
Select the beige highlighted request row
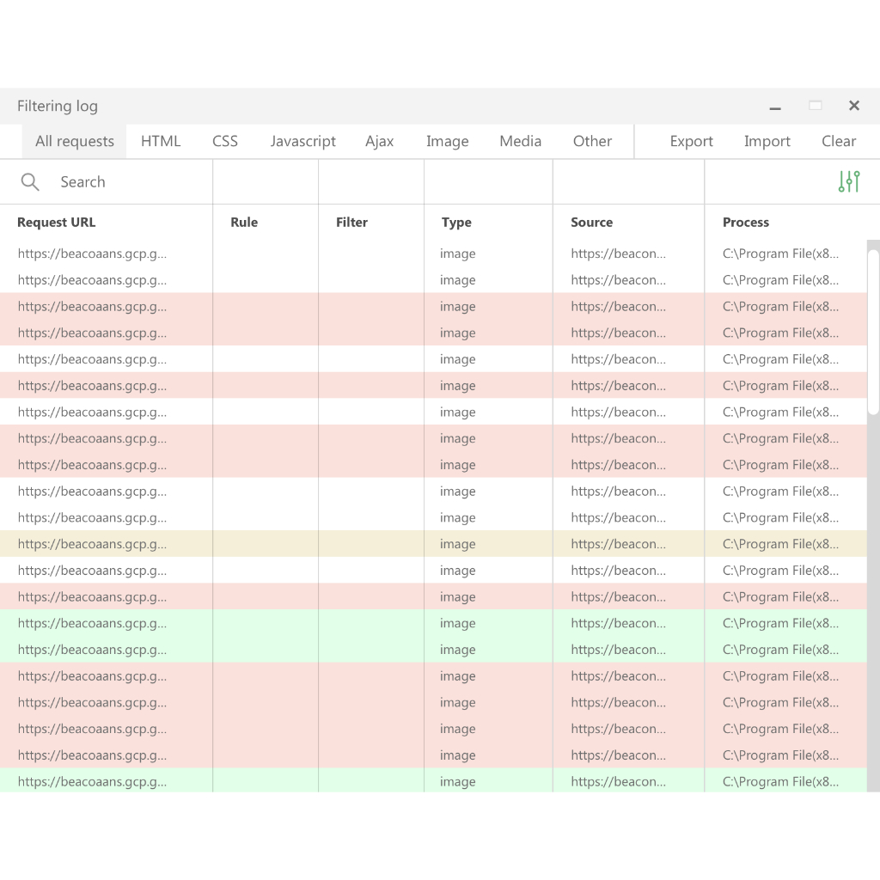(430, 544)
